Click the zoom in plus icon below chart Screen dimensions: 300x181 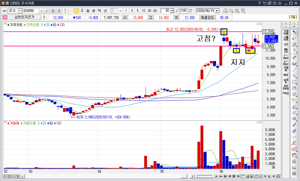pos(225,176)
